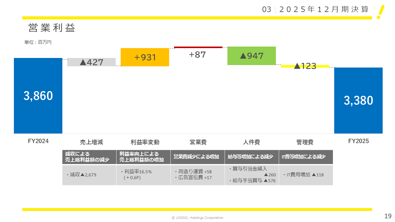Click the UNISOL Holdings Corporation copyright text
This screenshot has width=395, height=222.
[x=197, y=218]
